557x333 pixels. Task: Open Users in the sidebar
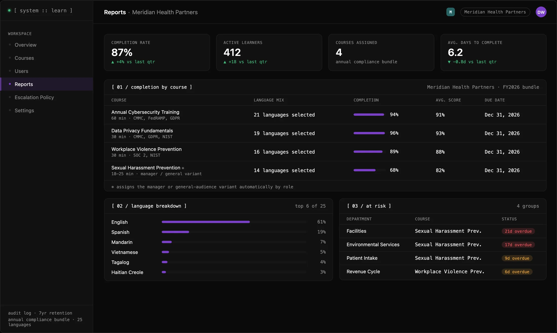point(47,71)
